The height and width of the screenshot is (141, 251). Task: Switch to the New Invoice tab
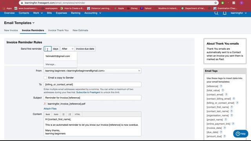11,30
